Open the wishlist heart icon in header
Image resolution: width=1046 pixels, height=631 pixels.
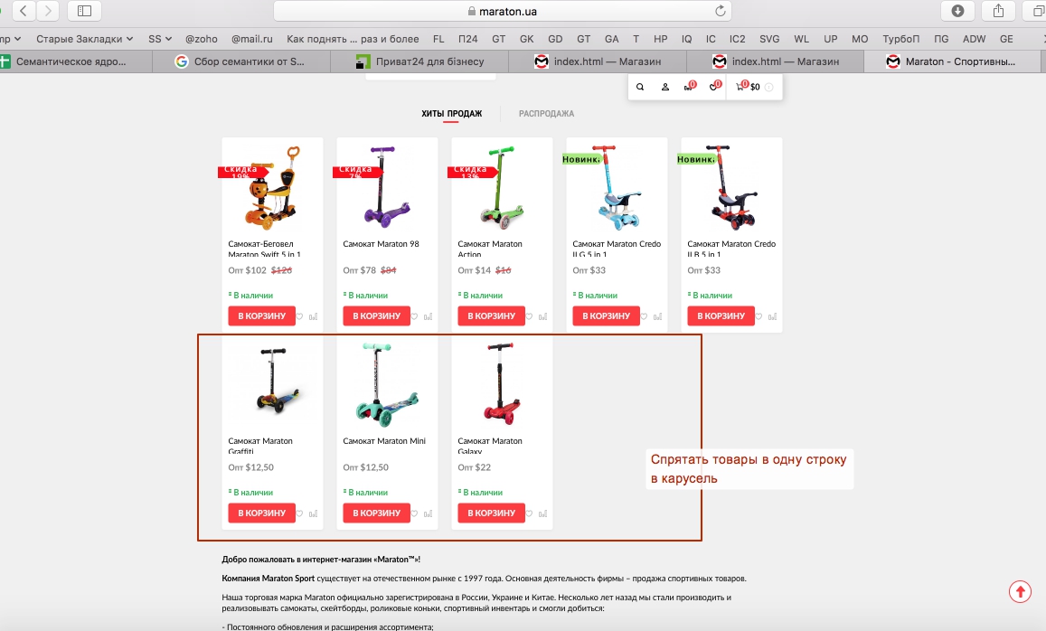pyautogui.click(x=714, y=88)
